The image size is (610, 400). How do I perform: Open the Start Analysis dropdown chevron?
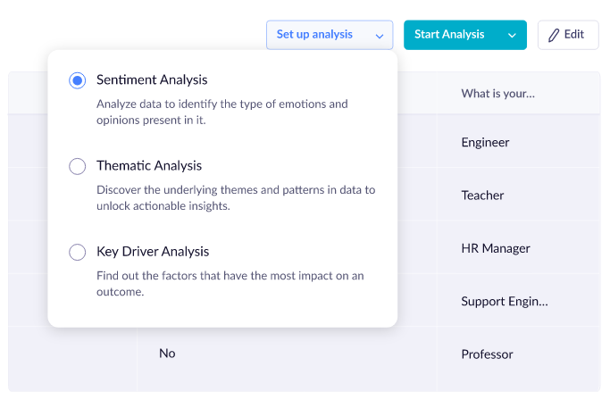512,36
